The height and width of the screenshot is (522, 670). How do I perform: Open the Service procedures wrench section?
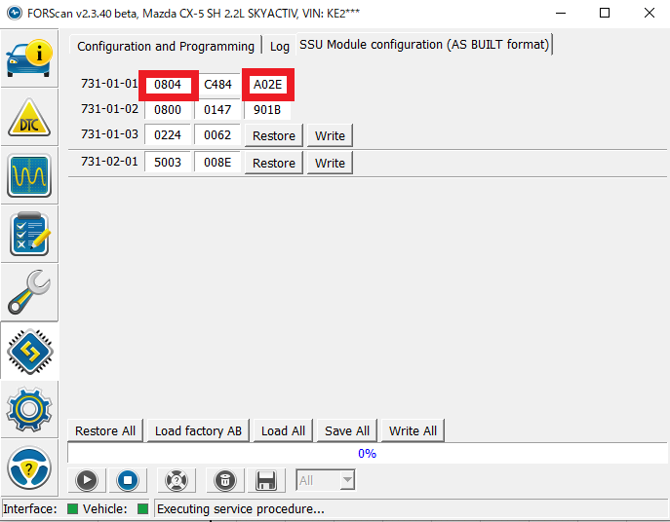29,292
